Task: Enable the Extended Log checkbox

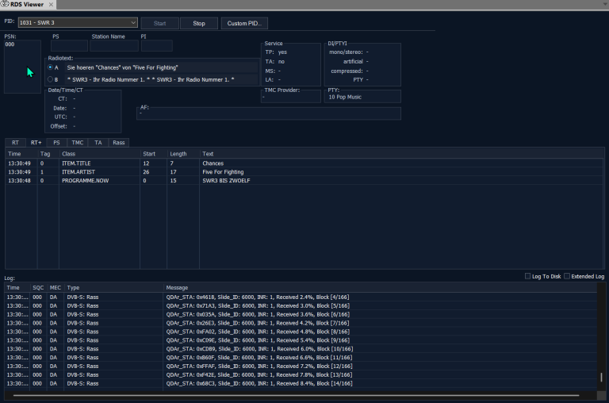Action: [567, 276]
